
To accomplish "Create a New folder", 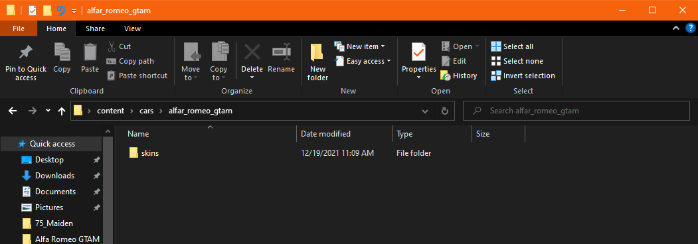I will coord(318,62).
